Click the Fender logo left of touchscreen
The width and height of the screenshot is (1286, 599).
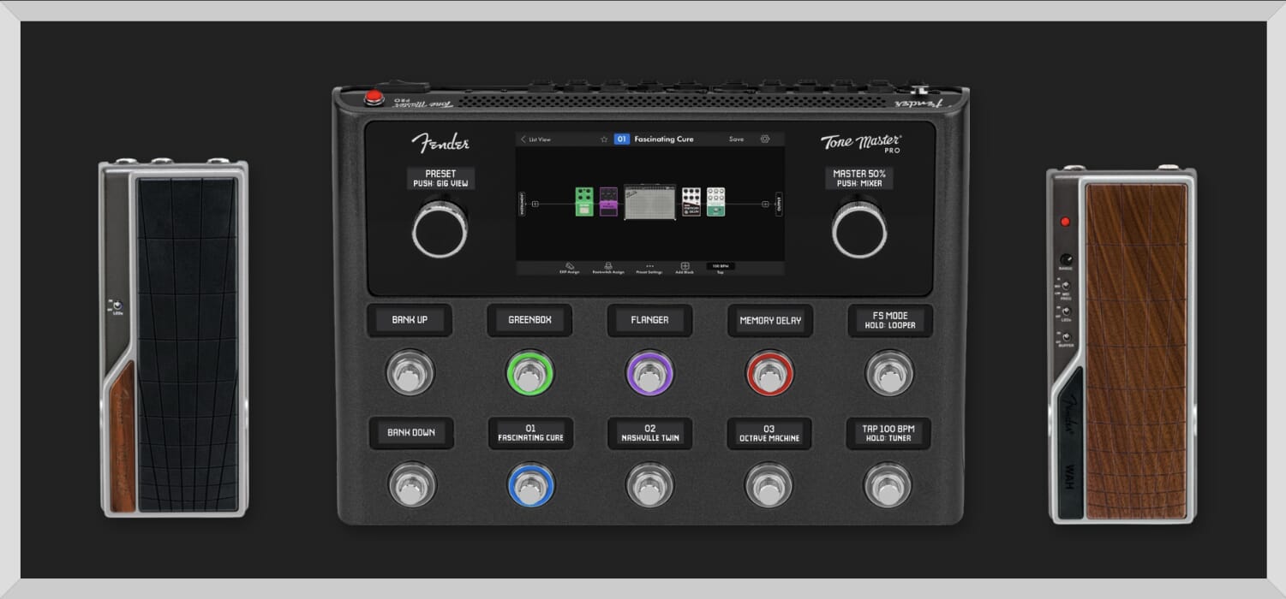440,141
